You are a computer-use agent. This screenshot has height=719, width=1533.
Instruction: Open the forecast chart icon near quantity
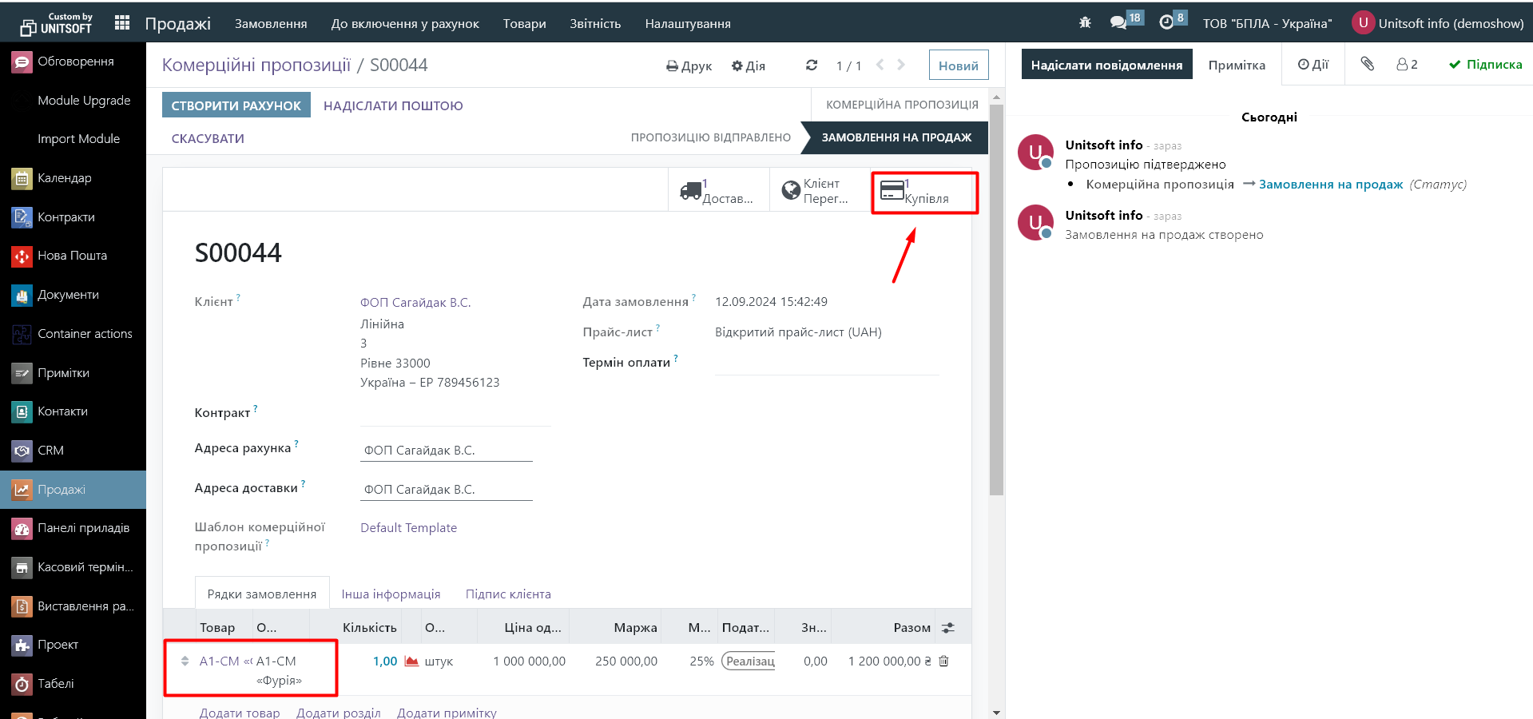pos(411,661)
